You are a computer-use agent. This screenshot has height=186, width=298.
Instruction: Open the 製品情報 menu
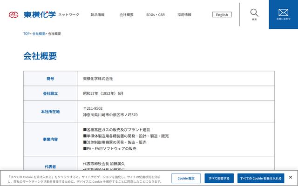[97, 14]
